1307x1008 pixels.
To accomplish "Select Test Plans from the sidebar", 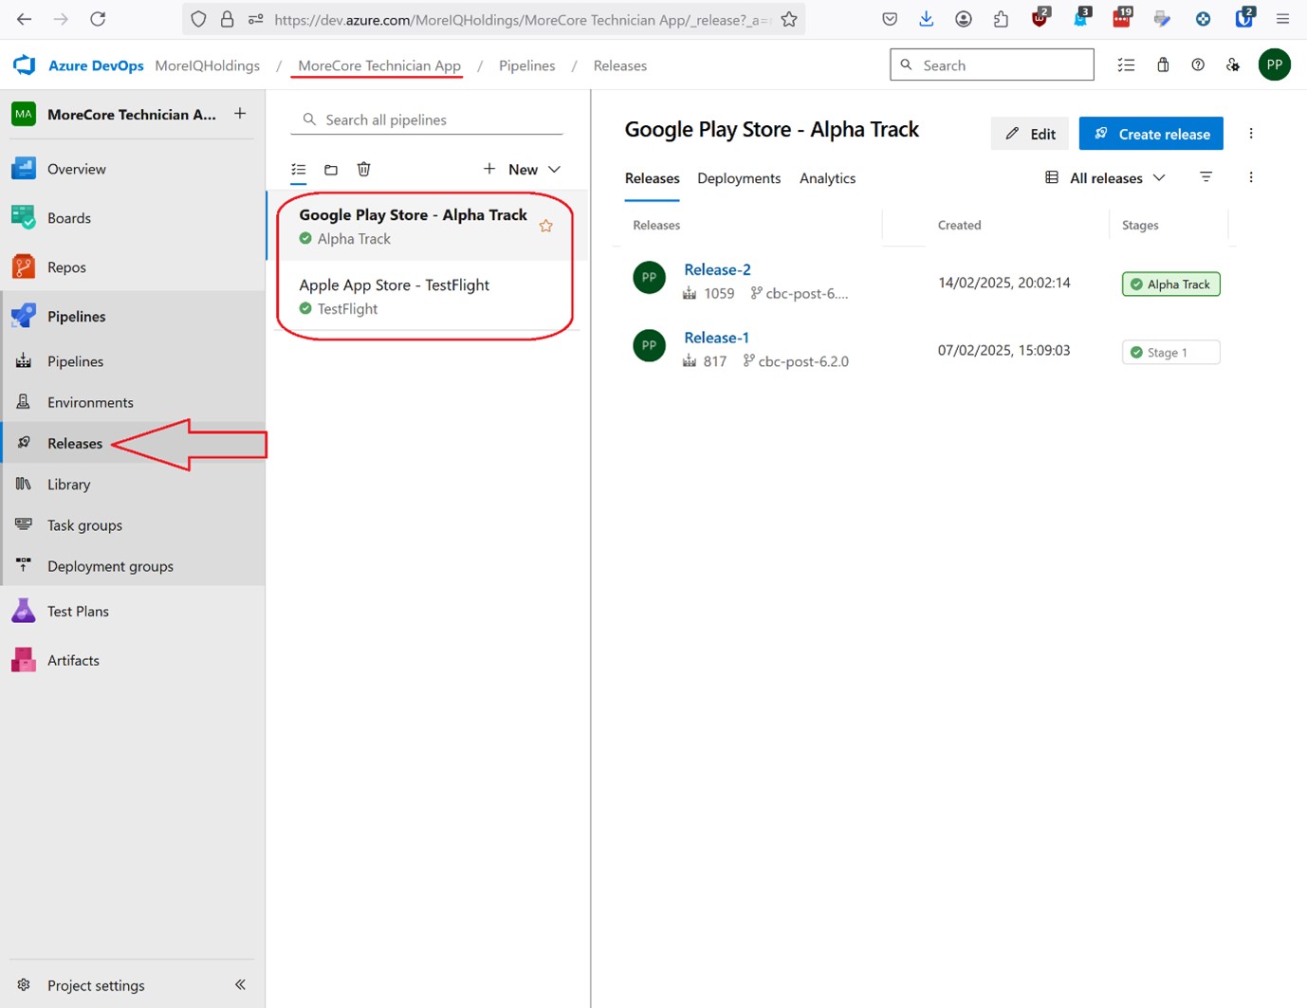I will point(78,611).
